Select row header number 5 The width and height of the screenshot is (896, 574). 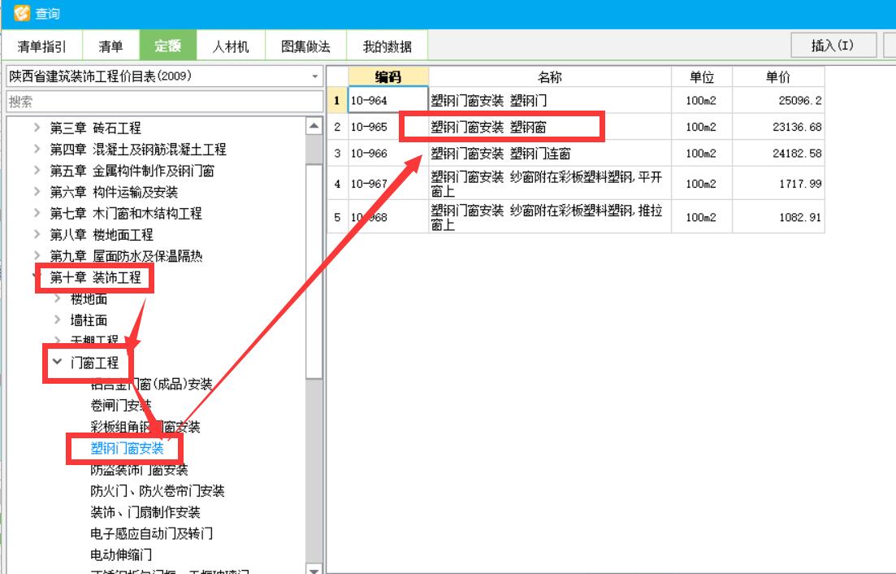point(337,217)
